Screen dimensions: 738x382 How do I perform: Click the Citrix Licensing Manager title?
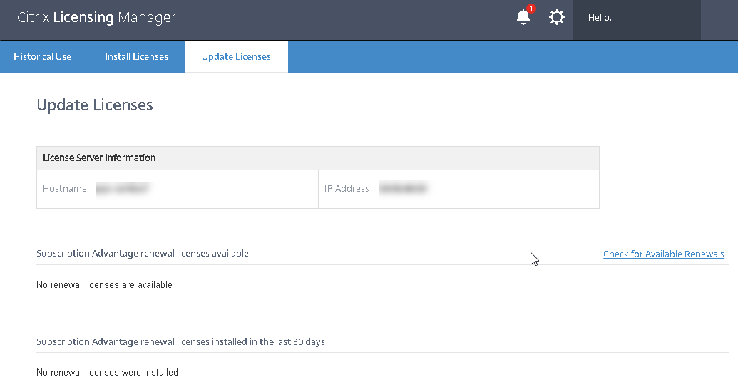[x=96, y=18]
